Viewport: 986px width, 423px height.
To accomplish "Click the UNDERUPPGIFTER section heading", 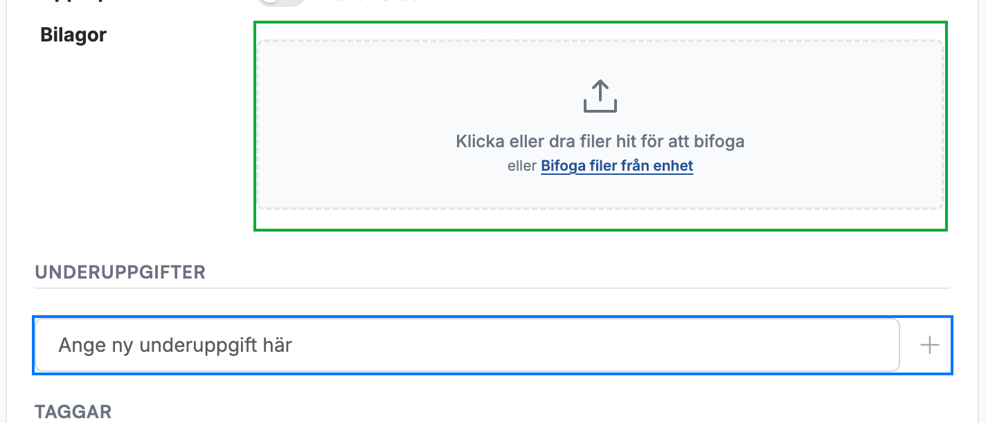I will pyautogui.click(x=120, y=272).
